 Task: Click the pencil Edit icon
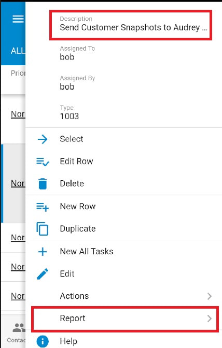43,274
